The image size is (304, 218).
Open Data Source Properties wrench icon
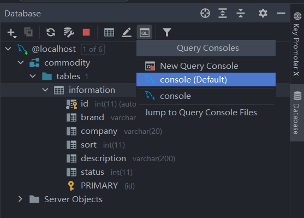tap(69, 32)
